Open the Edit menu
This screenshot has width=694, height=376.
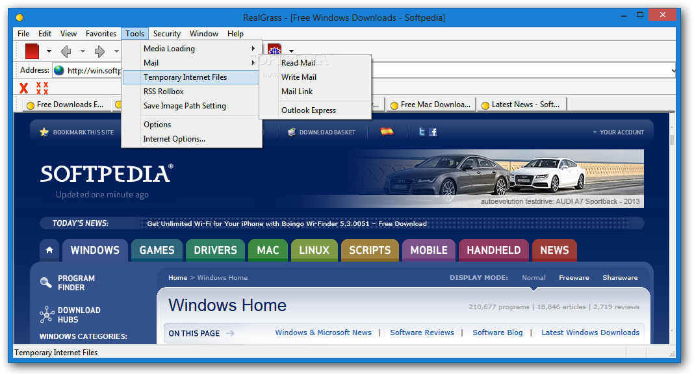coord(45,34)
